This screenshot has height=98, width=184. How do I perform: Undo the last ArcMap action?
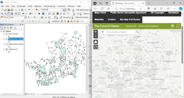(29, 10)
